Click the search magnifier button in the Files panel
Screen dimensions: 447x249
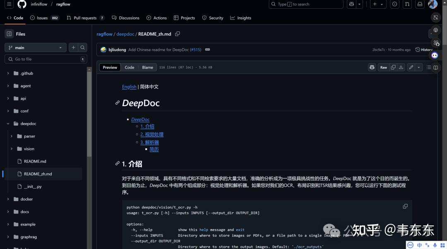pos(82,47)
